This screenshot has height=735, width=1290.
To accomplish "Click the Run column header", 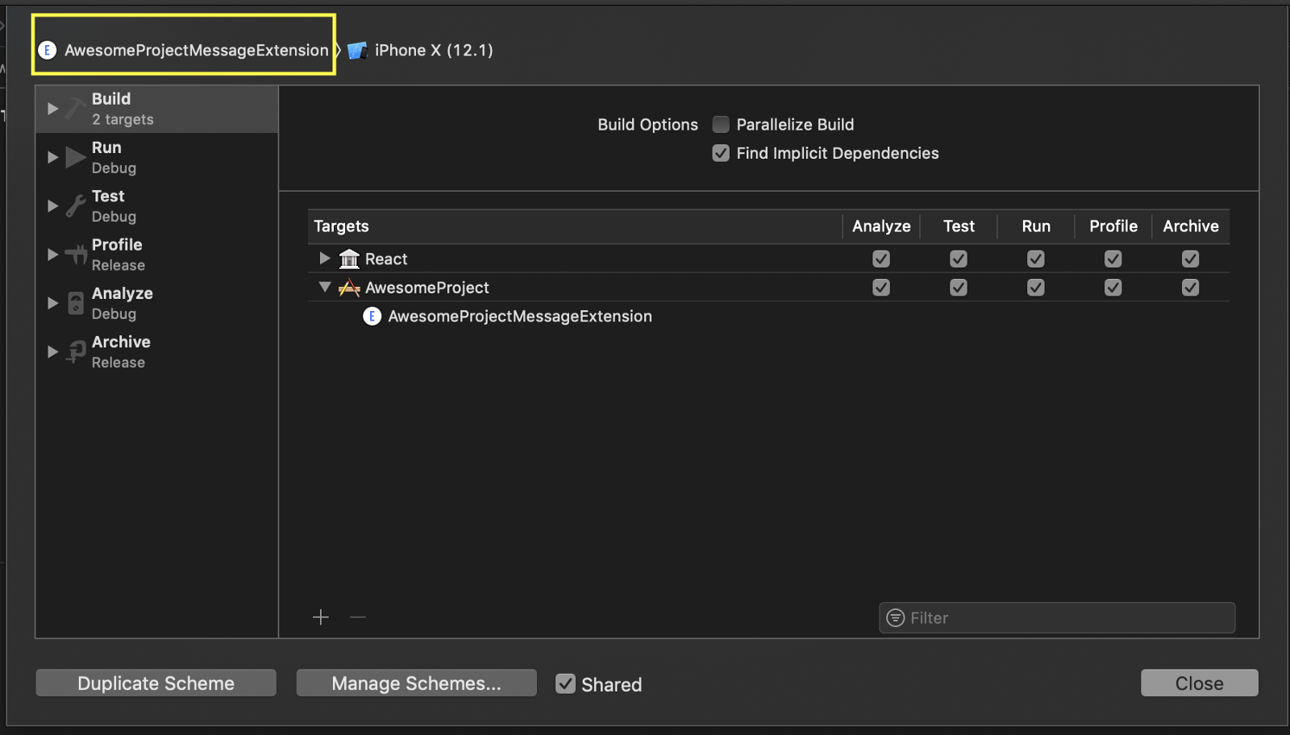I will (1036, 226).
